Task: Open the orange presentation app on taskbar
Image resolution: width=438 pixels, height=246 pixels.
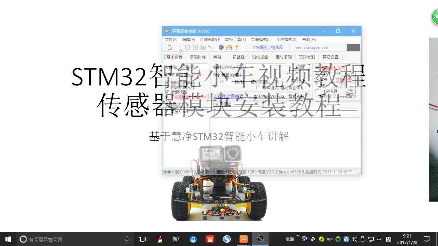Action: [244, 239]
